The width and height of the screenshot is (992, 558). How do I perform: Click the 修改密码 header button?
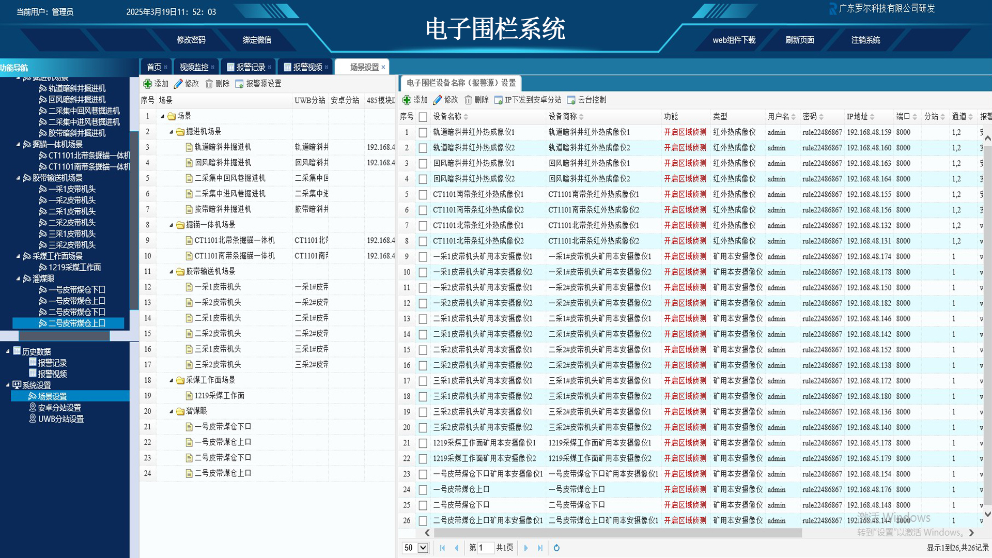pos(191,40)
